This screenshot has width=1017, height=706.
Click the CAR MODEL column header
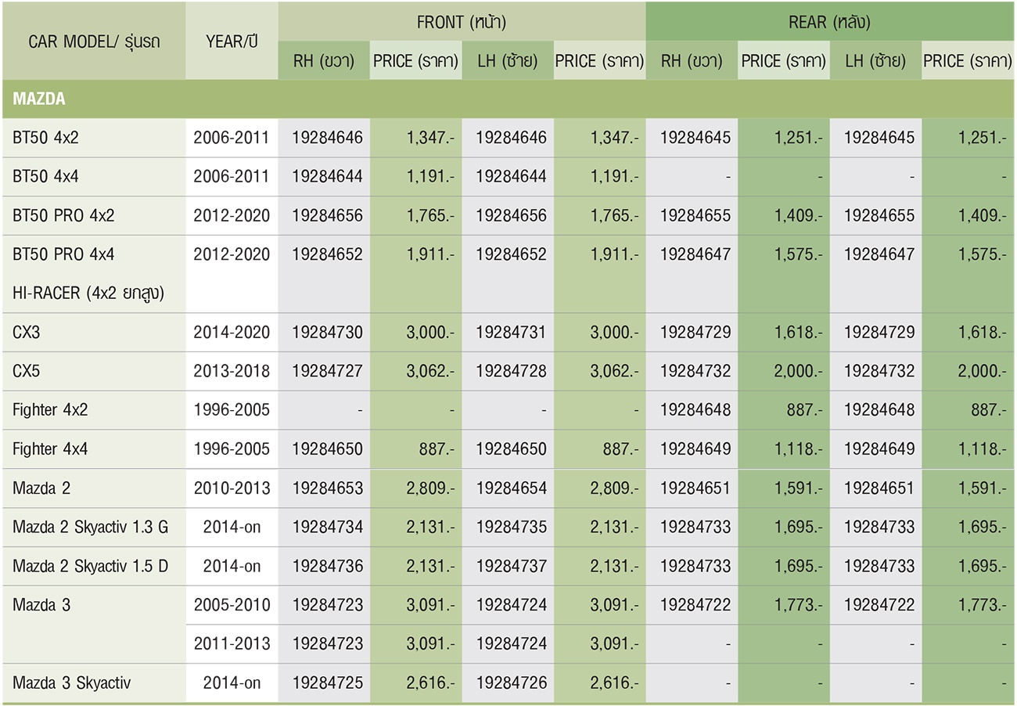click(x=94, y=41)
